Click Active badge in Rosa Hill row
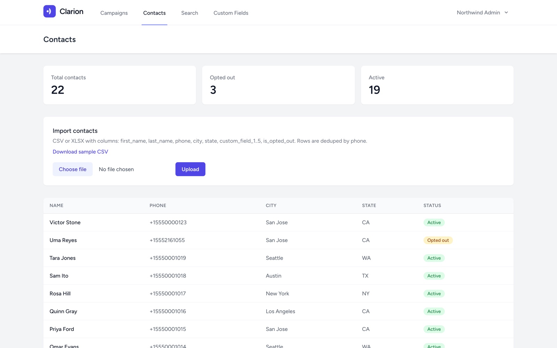Screen dimensions: 557x348 tap(434, 293)
